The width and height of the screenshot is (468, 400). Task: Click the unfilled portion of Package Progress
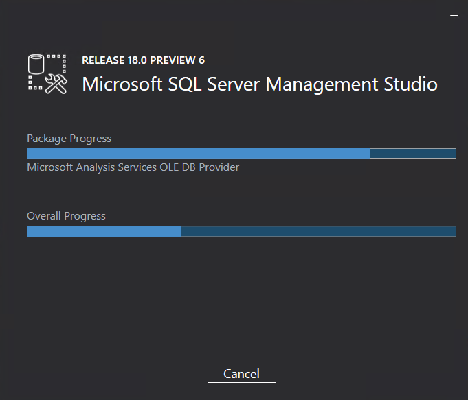[413, 154]
